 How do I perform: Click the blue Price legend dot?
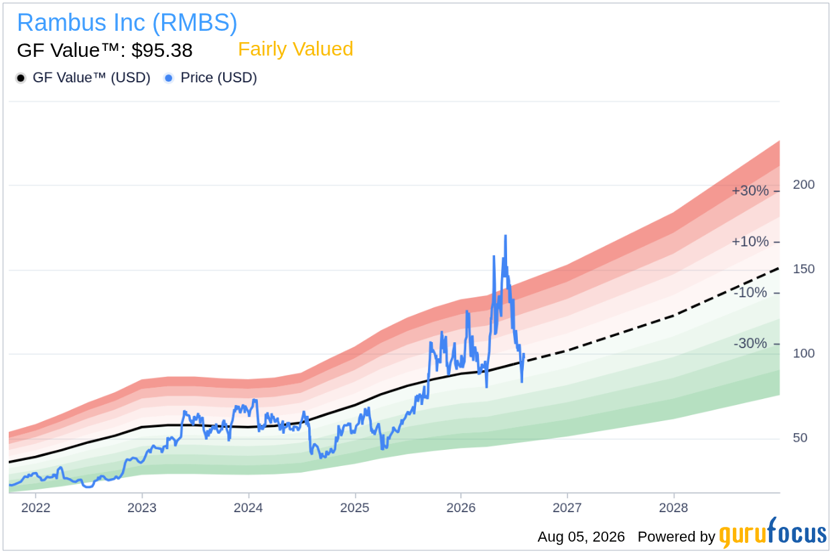point(168,78)
